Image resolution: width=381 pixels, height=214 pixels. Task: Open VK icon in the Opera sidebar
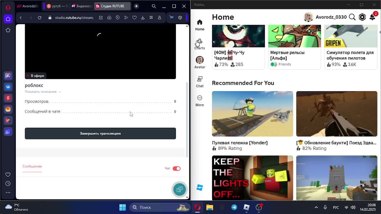click(8, 87)
